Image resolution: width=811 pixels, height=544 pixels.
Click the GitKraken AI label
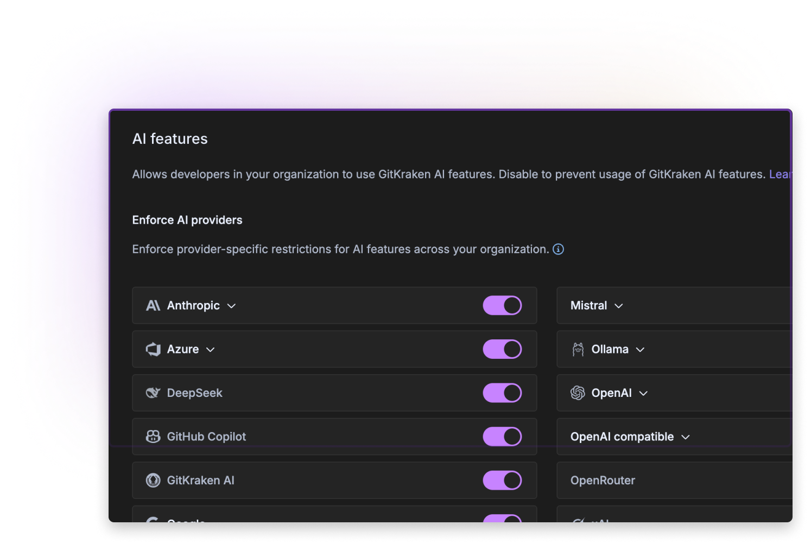200,480
